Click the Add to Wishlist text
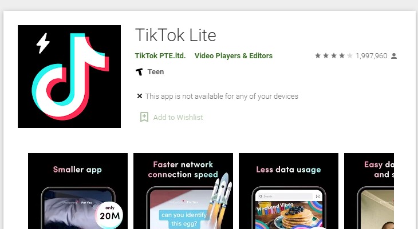 pos(178,117)
